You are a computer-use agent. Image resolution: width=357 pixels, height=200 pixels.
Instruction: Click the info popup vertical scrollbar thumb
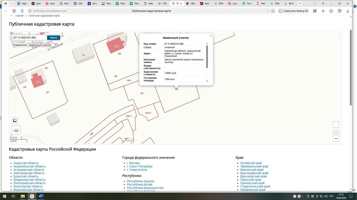(x=207, y=57)
